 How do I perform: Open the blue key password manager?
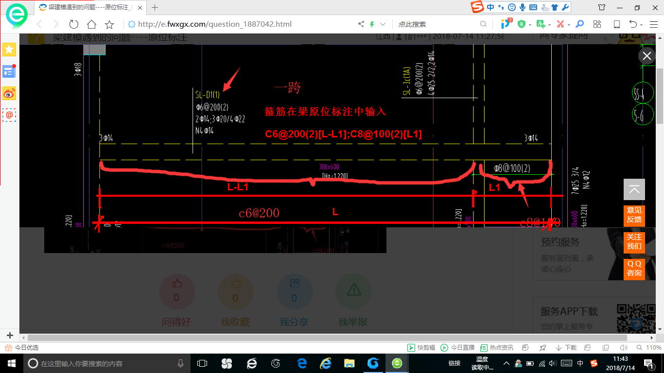point(579,24)
